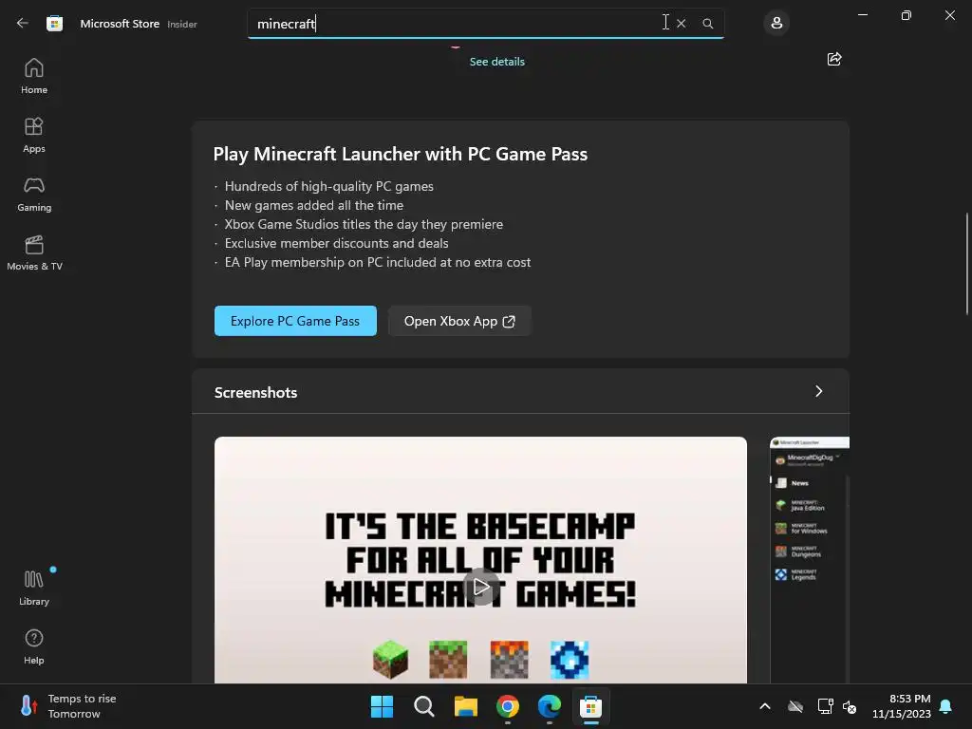Open Windows Search from taskbar
The height and width of the screenshot is (729, 972).
[x=424, y=706]
